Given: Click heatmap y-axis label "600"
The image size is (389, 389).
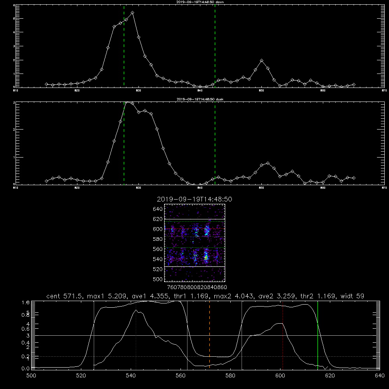Looking at the screenshot, I should [158, 229].
